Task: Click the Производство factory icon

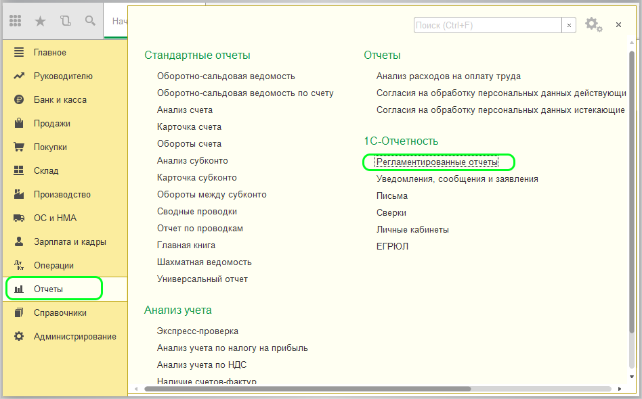Action: pos(19,194)
